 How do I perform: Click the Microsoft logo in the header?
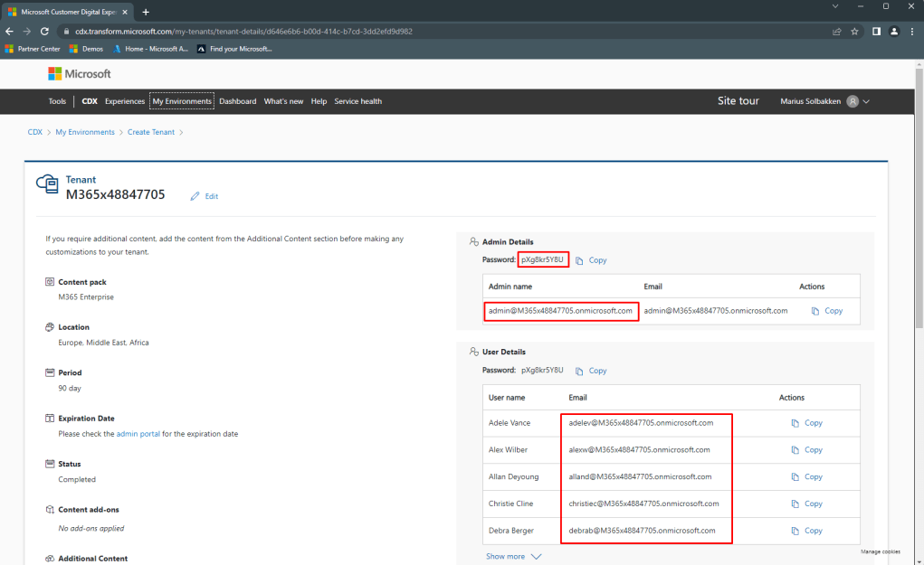(x=80, y=73)
